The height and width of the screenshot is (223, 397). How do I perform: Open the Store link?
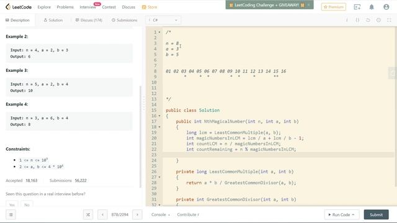click(149, 7)
